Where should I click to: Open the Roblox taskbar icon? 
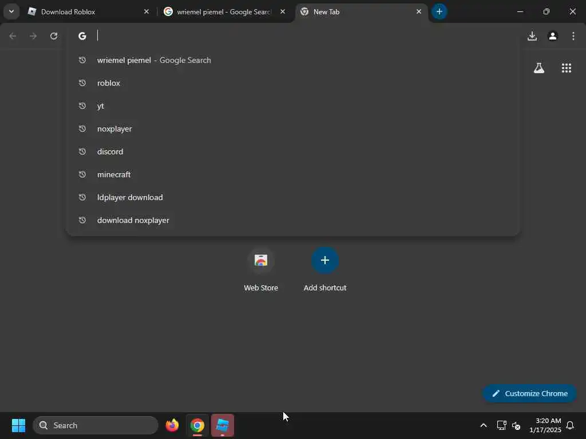point(223,425)
